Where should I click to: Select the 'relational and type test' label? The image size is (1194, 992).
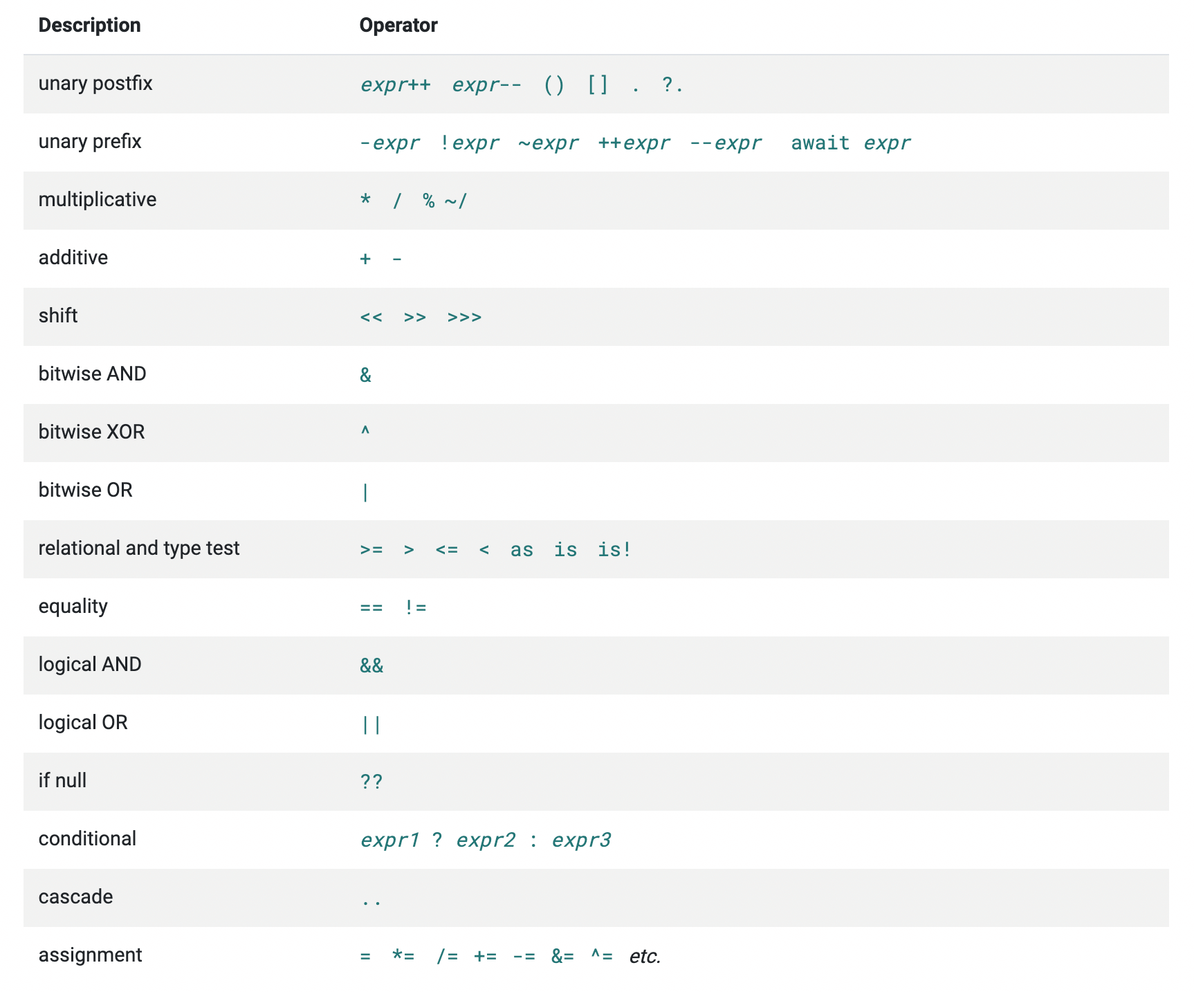click(139, 549)
